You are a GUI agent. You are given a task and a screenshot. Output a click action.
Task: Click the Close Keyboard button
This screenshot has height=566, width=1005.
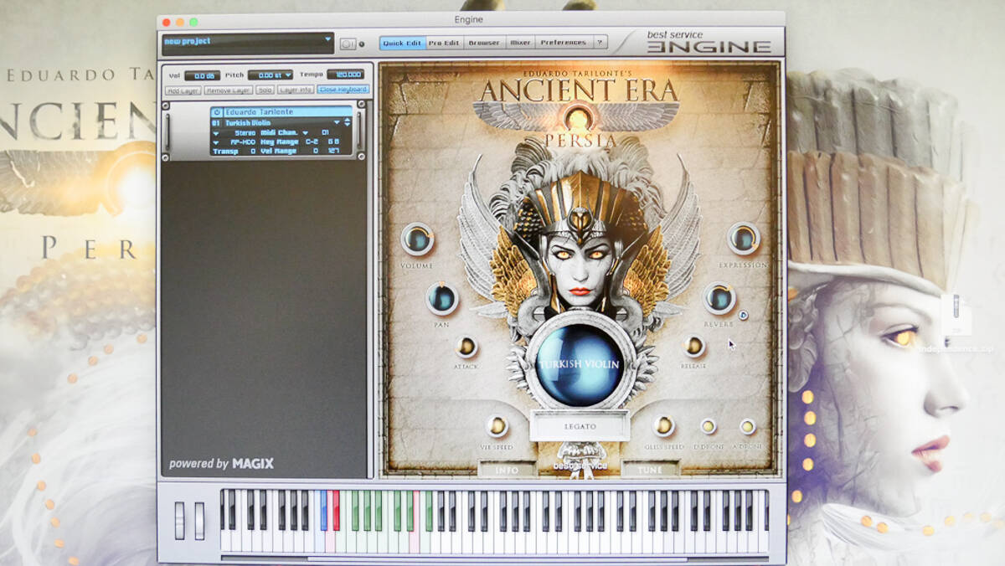point(343,90)
